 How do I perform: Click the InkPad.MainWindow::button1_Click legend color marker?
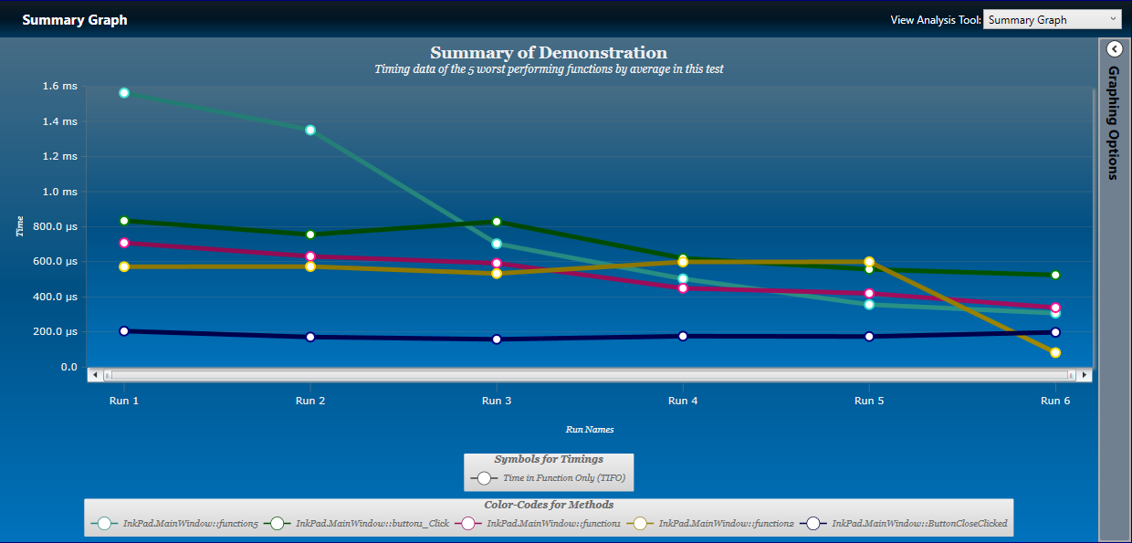(x=278, y=524)
